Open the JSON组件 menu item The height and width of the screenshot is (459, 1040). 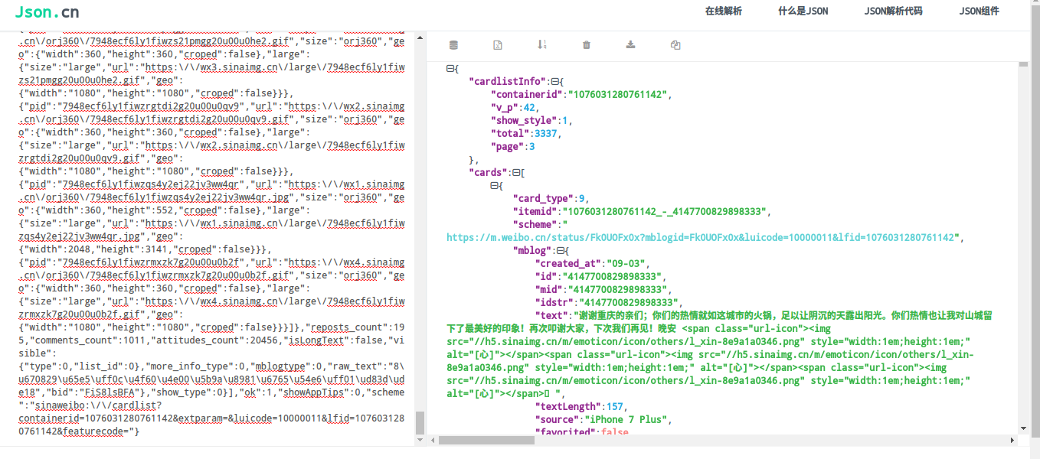tap(979, 11)
